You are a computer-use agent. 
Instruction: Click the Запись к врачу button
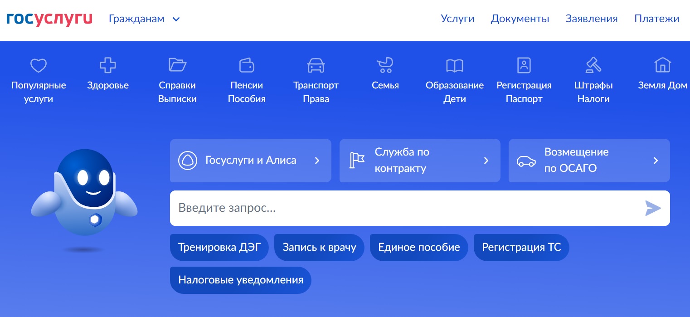[319, 248]
